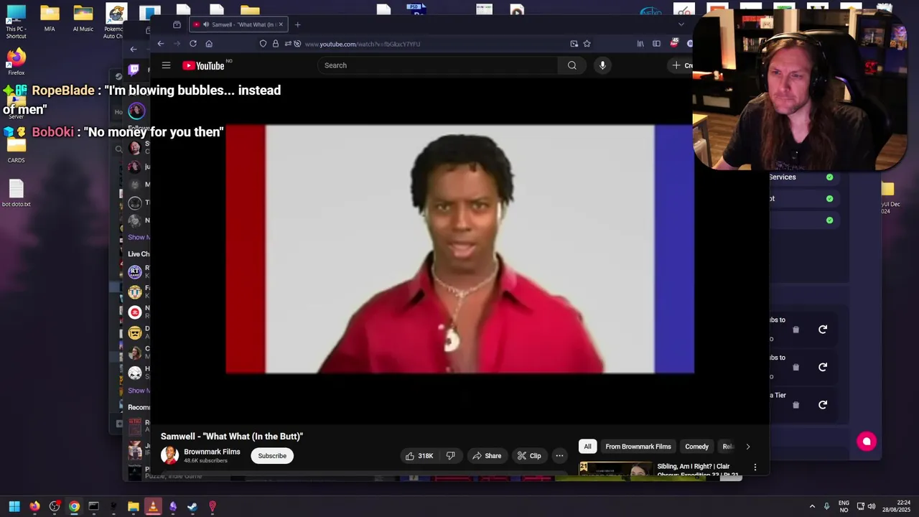Select the All filter chip
This screenshot has width=919, height=517.
[x=587, y=447]
